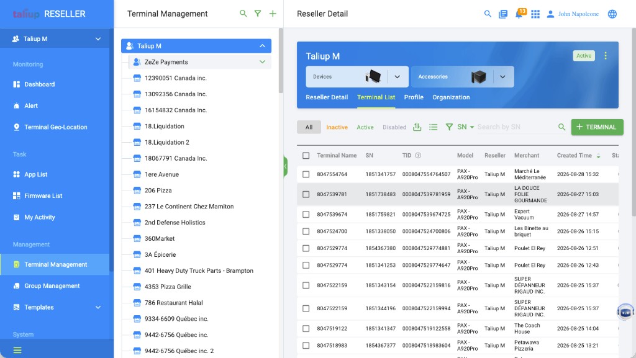The width and height of the screenshot is (636, 358).
Task: Check the box for terminal 8047519122
Action: [x=306, y=328]
